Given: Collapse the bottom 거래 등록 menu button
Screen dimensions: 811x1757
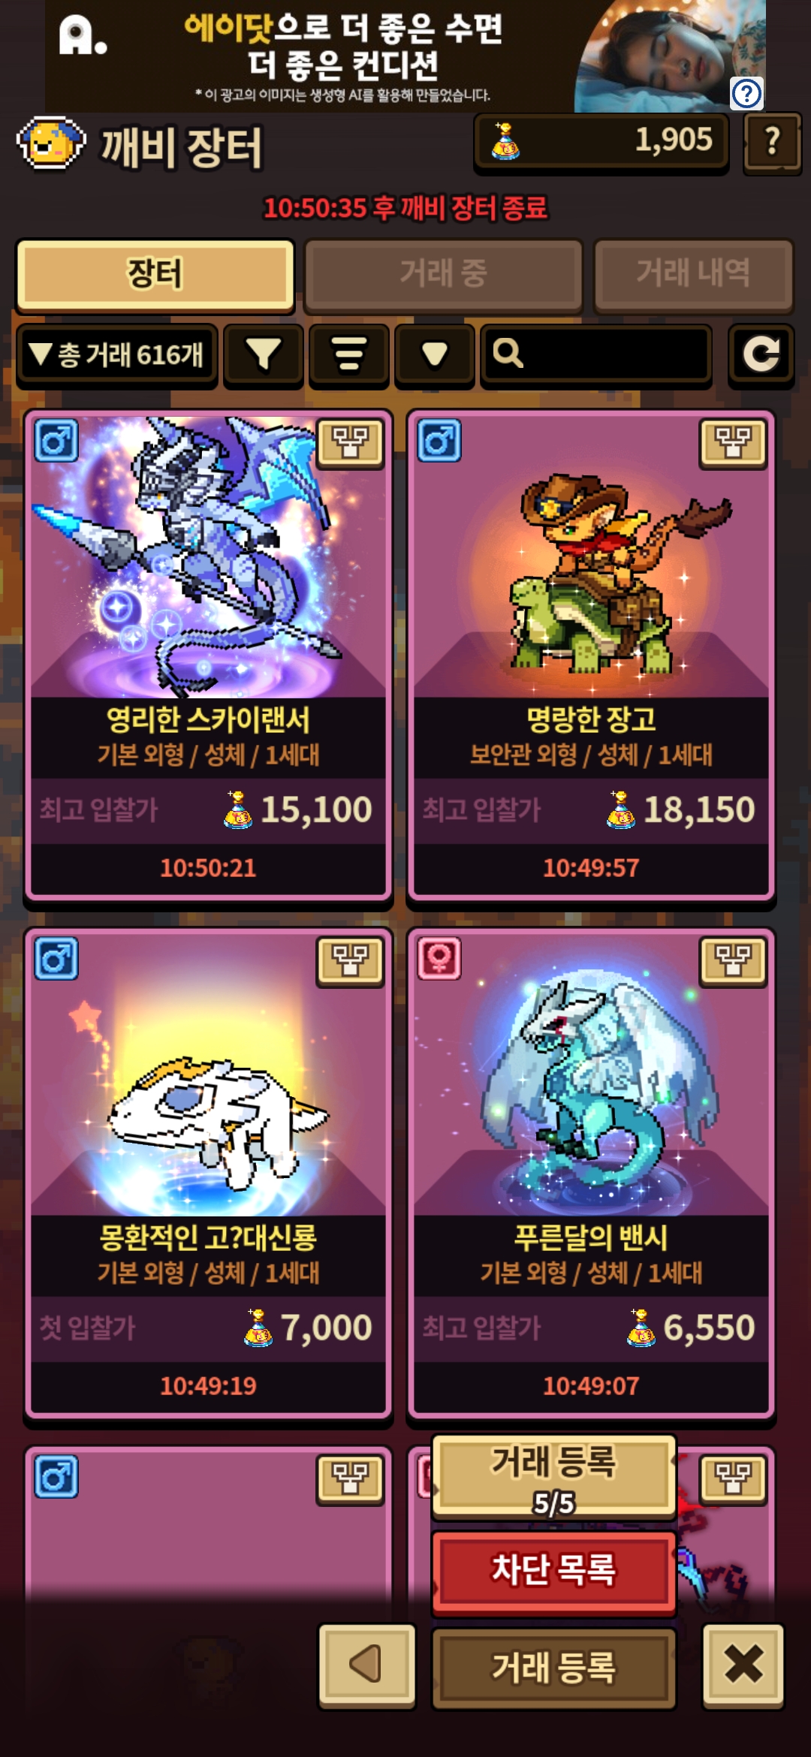Looking at the screenshot, I should pyautogui.click(x=554, y=1667).
